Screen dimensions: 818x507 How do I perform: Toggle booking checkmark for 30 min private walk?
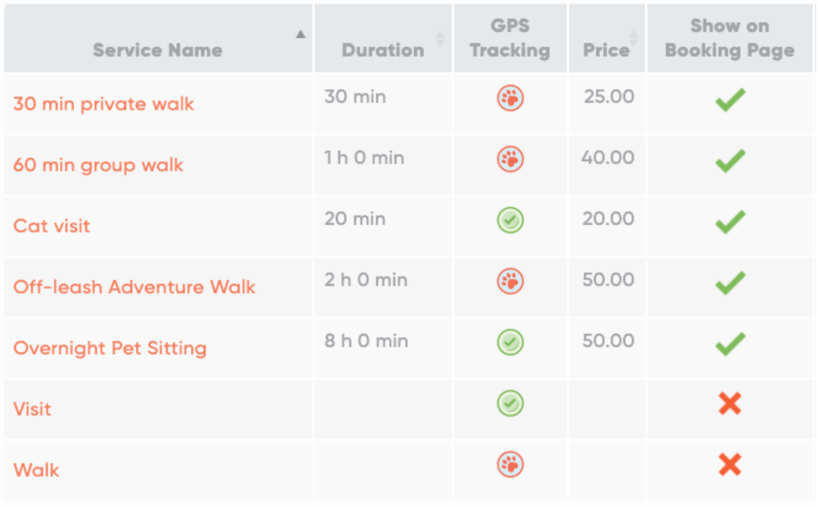729,99
